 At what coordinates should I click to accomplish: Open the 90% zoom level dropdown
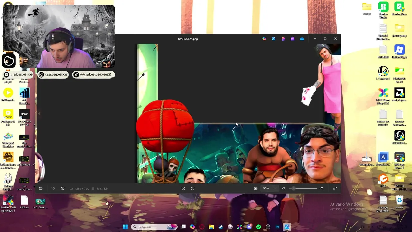click(x=270, y=188)
